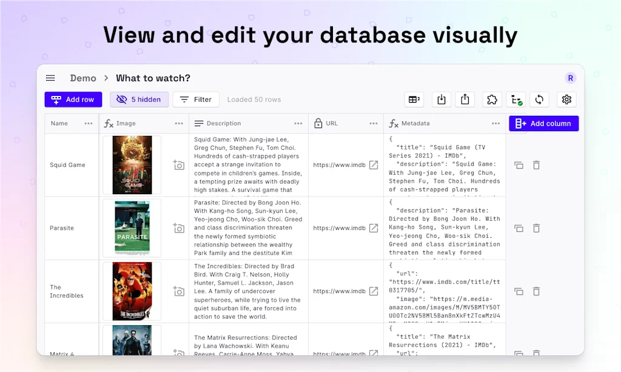
Task: Open the plugins puzzle icon
Action: click(492, 100)
